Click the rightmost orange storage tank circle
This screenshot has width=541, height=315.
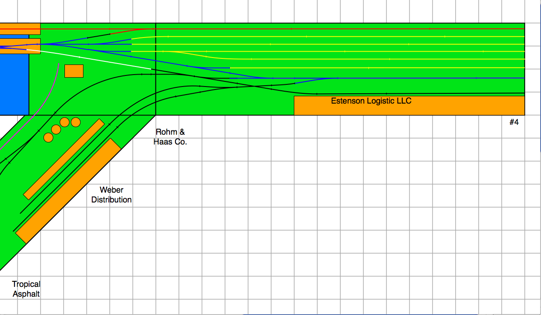pos(76,122)
